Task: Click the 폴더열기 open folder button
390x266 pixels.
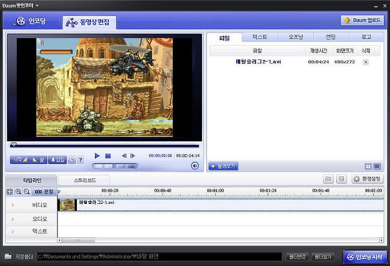Action: tap(323, 257)
